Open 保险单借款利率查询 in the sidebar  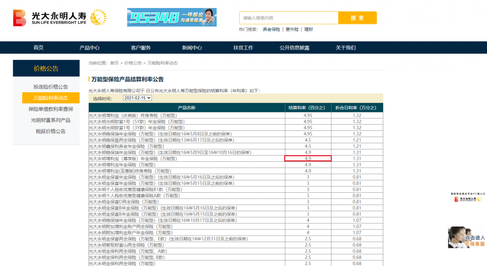(x=50, y=109)
